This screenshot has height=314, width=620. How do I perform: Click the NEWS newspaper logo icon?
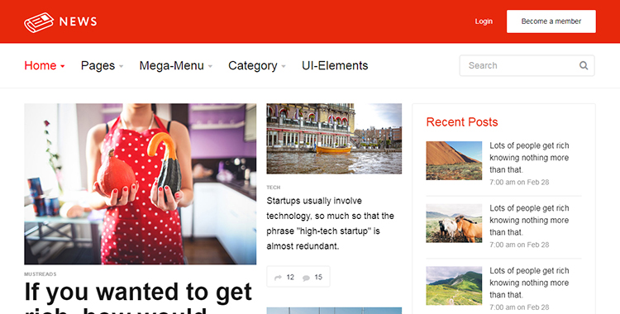[39, 22]
